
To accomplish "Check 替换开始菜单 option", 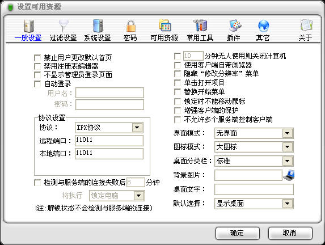I will click(178, 92).
